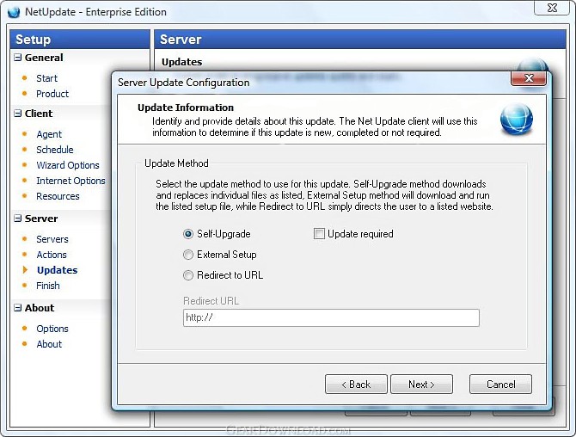This screenshot has height=437, width=576.
Task: Proceed with the Next button
Action: [x=422, y=384]
